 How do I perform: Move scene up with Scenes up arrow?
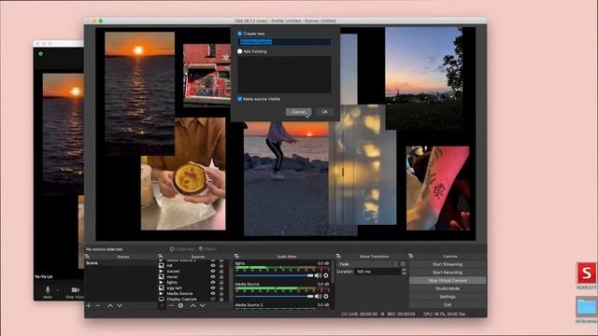[x=110, y=305]
